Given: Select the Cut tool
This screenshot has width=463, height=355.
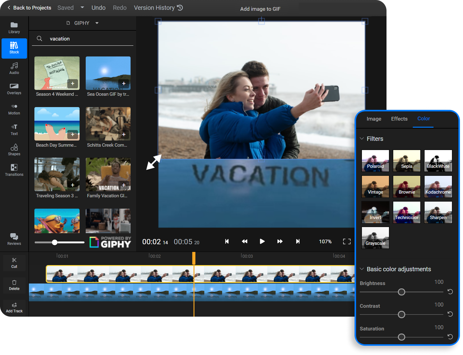Looking at the screenshot, I should pyautogui.click(x=14, y=263).
